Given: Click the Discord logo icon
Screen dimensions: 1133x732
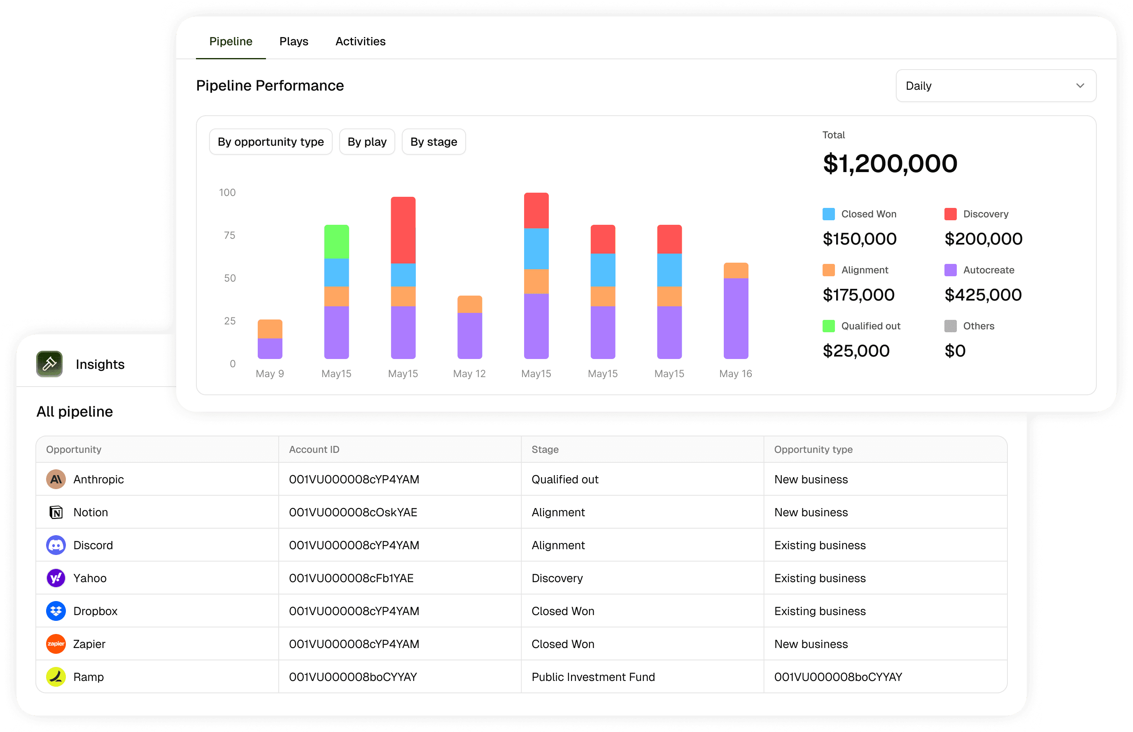Looking at the screenshot, I should point(56,545).
